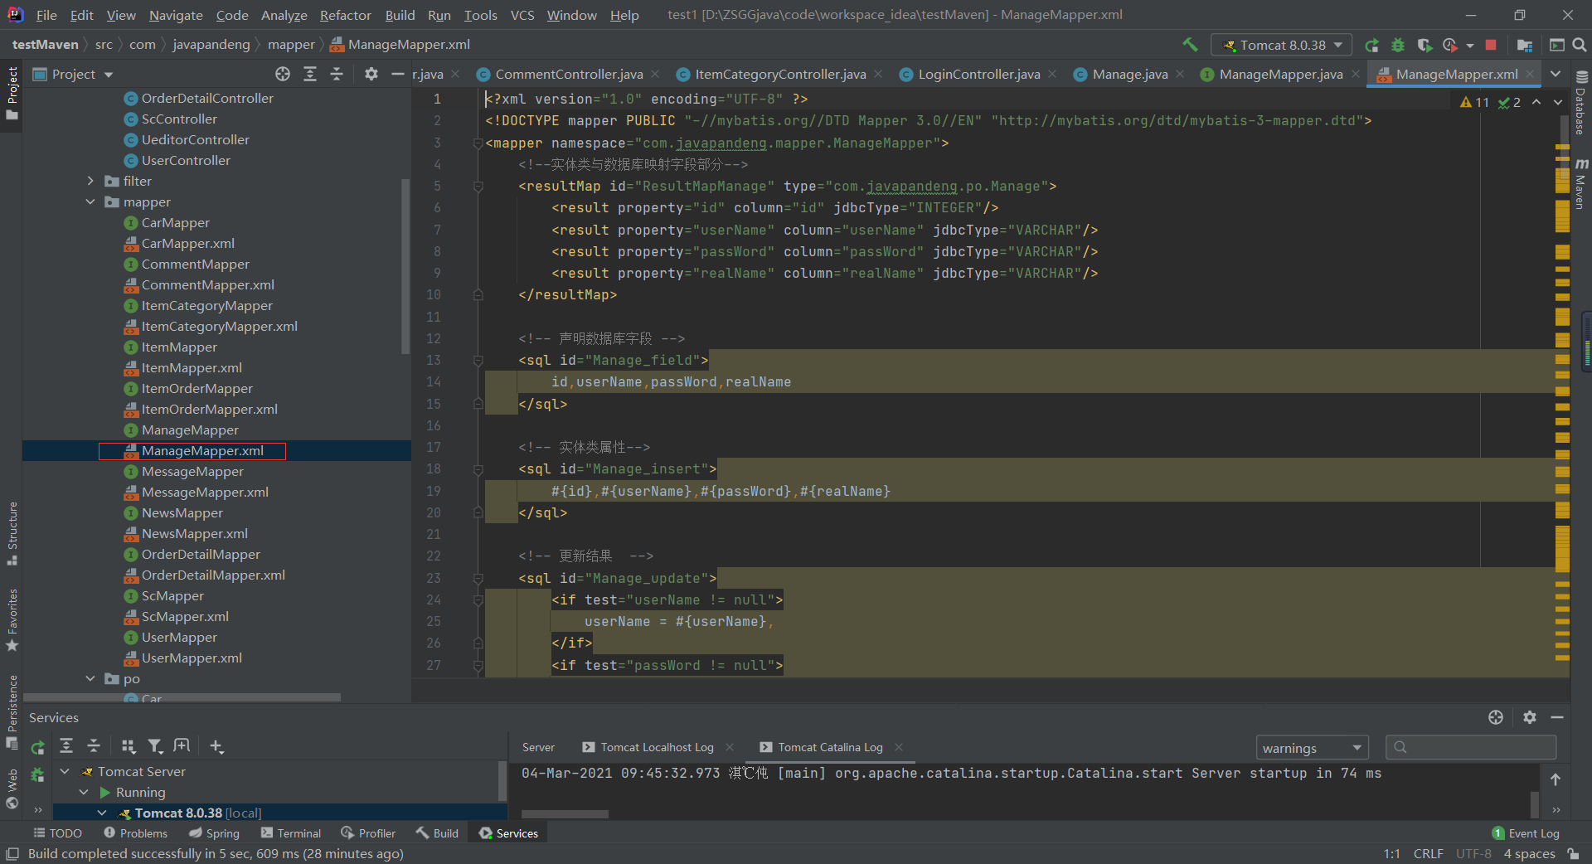Click the Debug bug icon in toolbar
The height and width of the screenshot is (864, 1592).
pos(1398,45)
